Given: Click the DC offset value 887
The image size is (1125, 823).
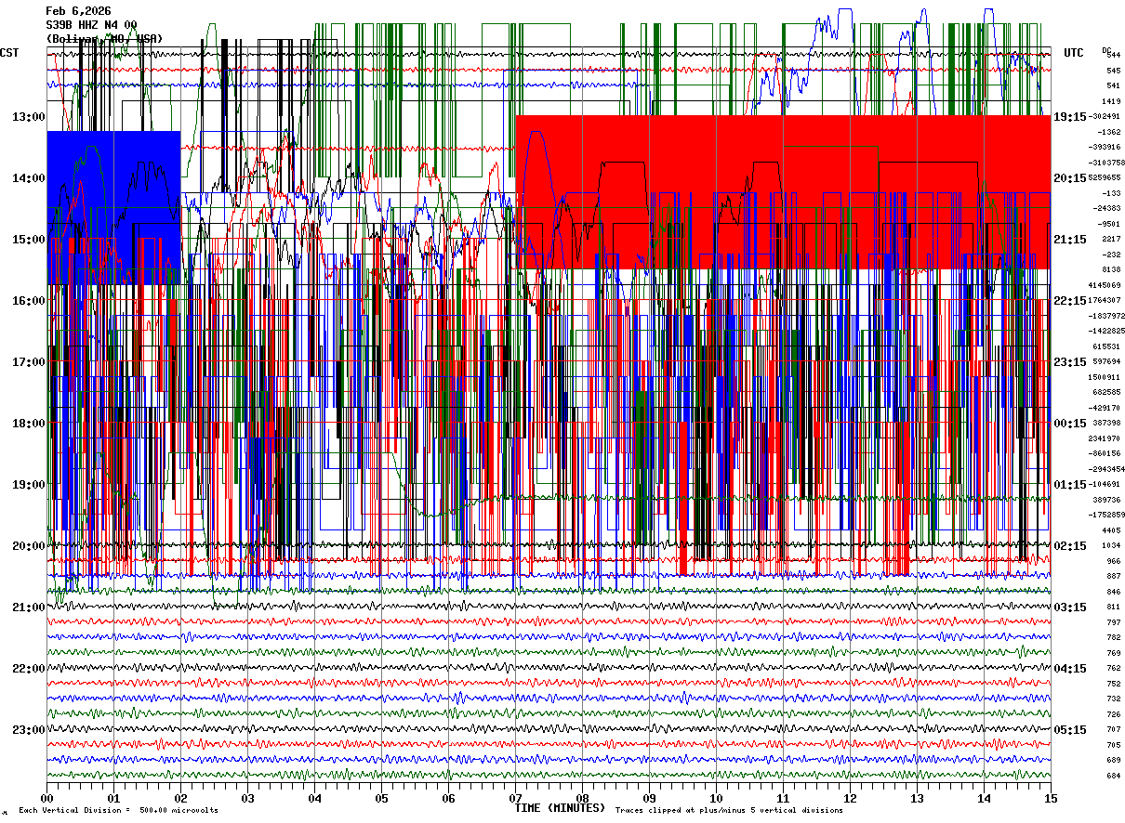Looking at the screenshot, I should tap(1113, 576).
